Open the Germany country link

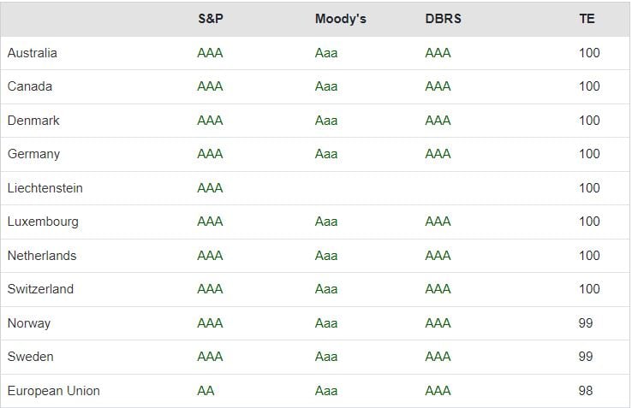tap(33, 154)
